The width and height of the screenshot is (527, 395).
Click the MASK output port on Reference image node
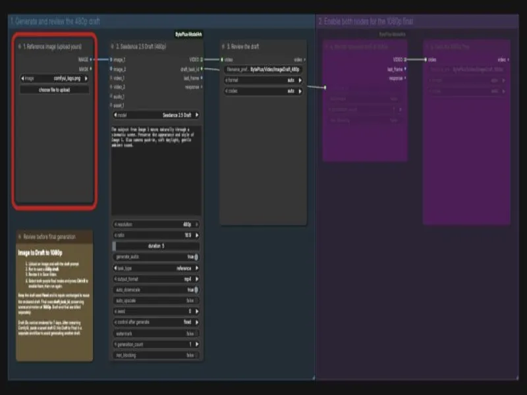91,69
